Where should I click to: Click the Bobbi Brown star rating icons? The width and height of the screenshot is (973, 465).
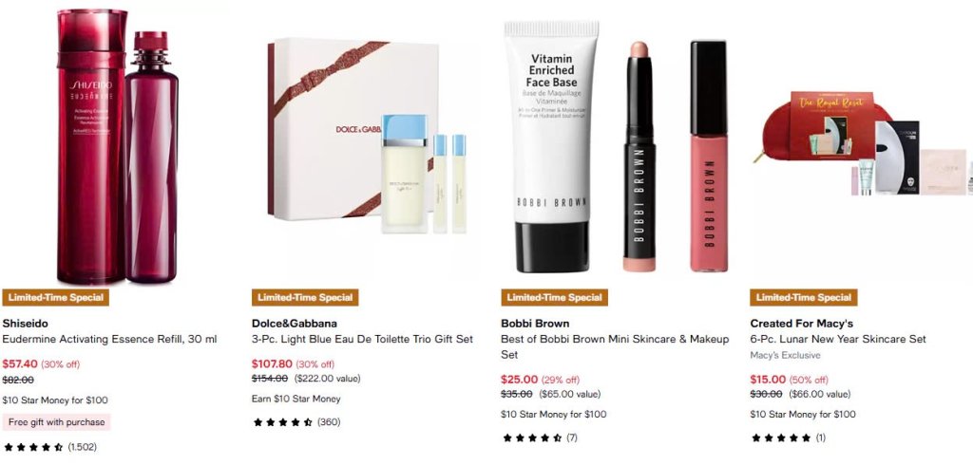tap(532, 437)
